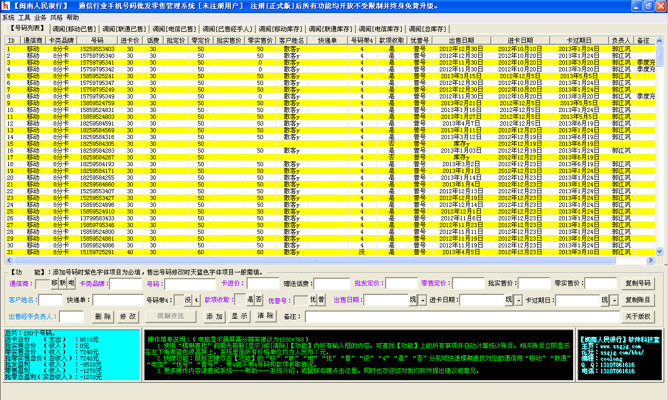Click the 移 quick-filter button
This screenshot has width=668, height=400.
point(55,284)
